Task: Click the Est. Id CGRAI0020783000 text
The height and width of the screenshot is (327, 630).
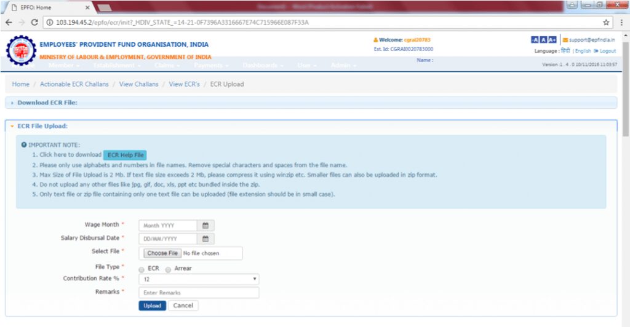Action: (x=404, y=49)
